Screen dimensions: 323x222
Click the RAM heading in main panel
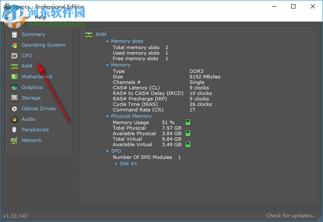point(101,34)
